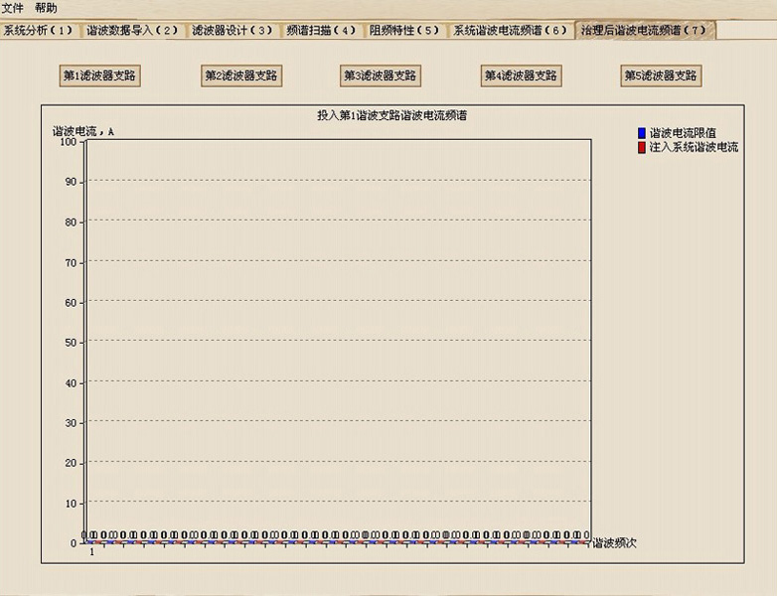Image resolution: width=777 pixels, height=596 pixels.
Task: Click the 第2滤波器支路 button
Action: coord(241,75)
